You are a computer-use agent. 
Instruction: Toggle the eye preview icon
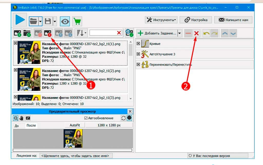[65, 21]
